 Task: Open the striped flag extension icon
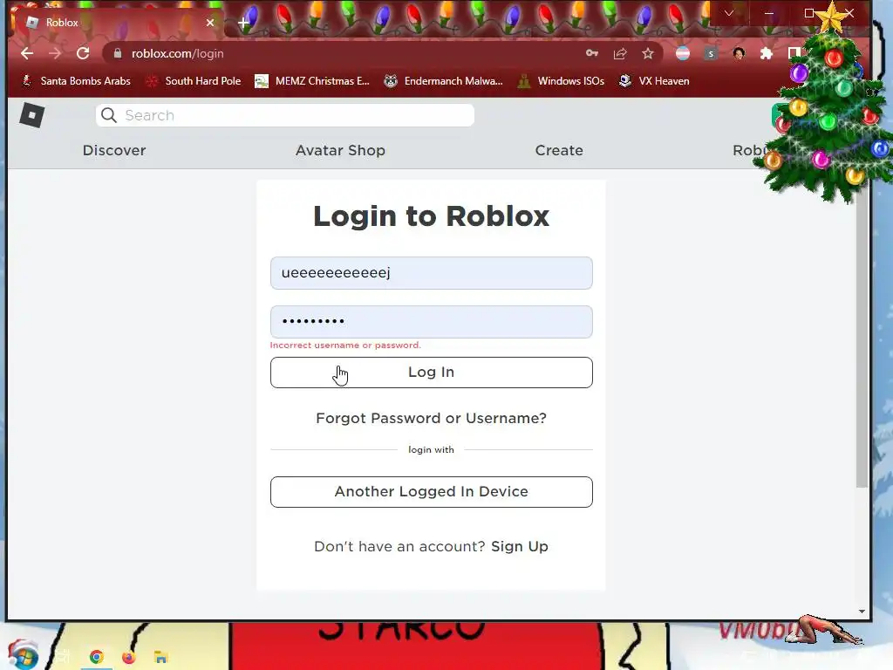(x=682, y=53)
